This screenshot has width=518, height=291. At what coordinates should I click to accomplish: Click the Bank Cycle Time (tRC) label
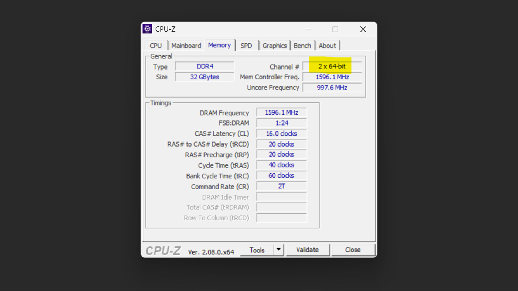tap(217, 176)
